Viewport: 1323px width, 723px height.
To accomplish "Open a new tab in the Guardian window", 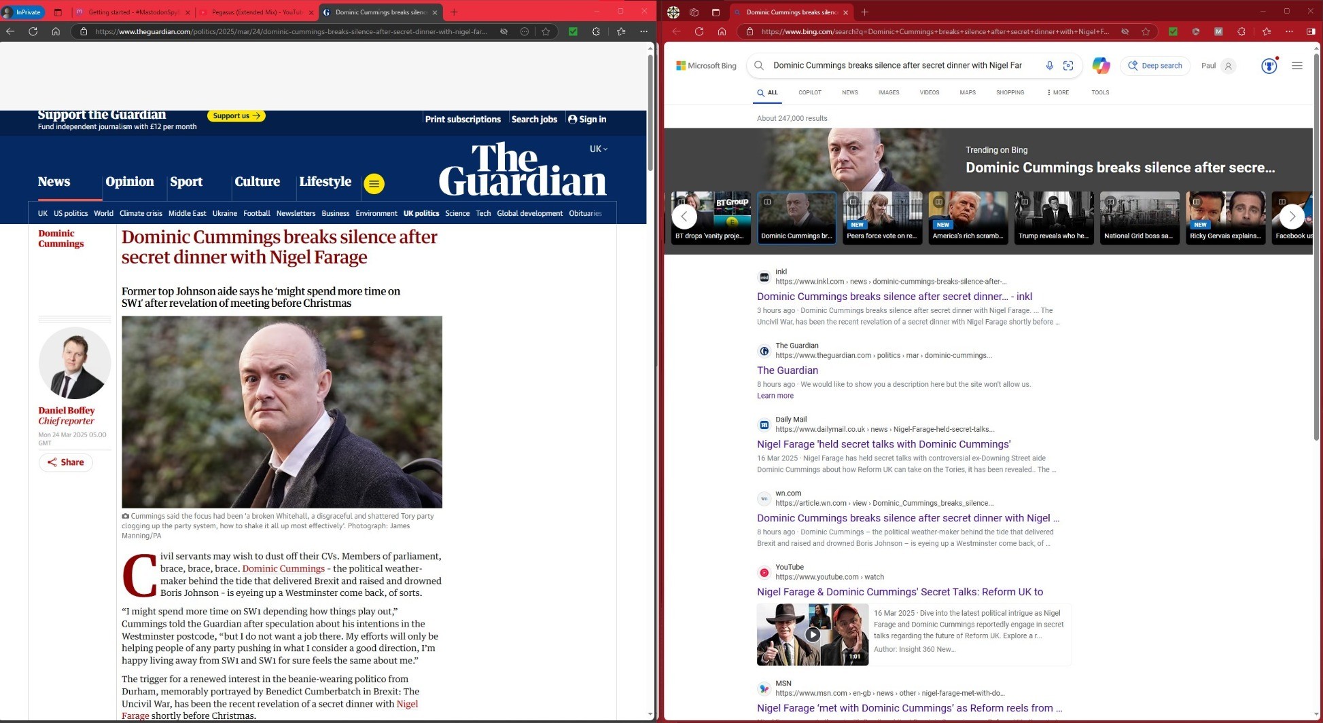I will pyautogui.click(x=454, y=12).
